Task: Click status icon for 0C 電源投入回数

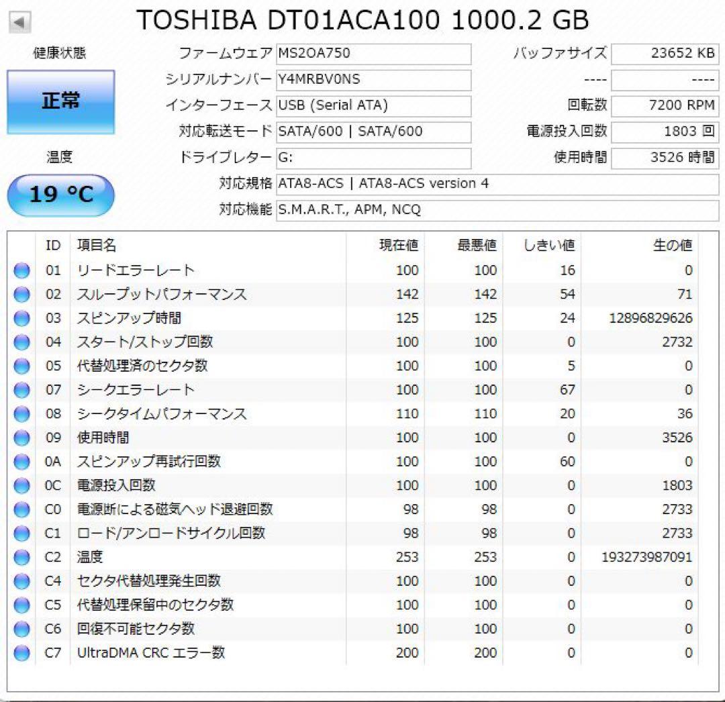Action: coord(21,486)
